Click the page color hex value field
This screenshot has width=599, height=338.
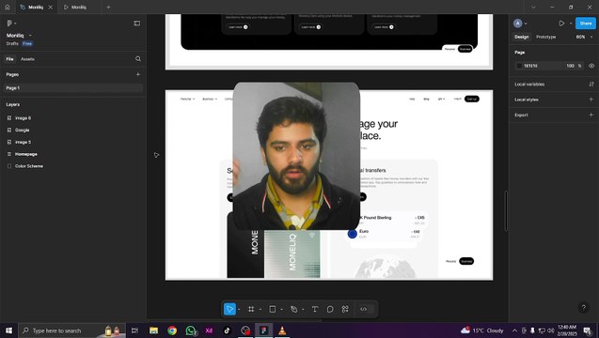(530, 66)
